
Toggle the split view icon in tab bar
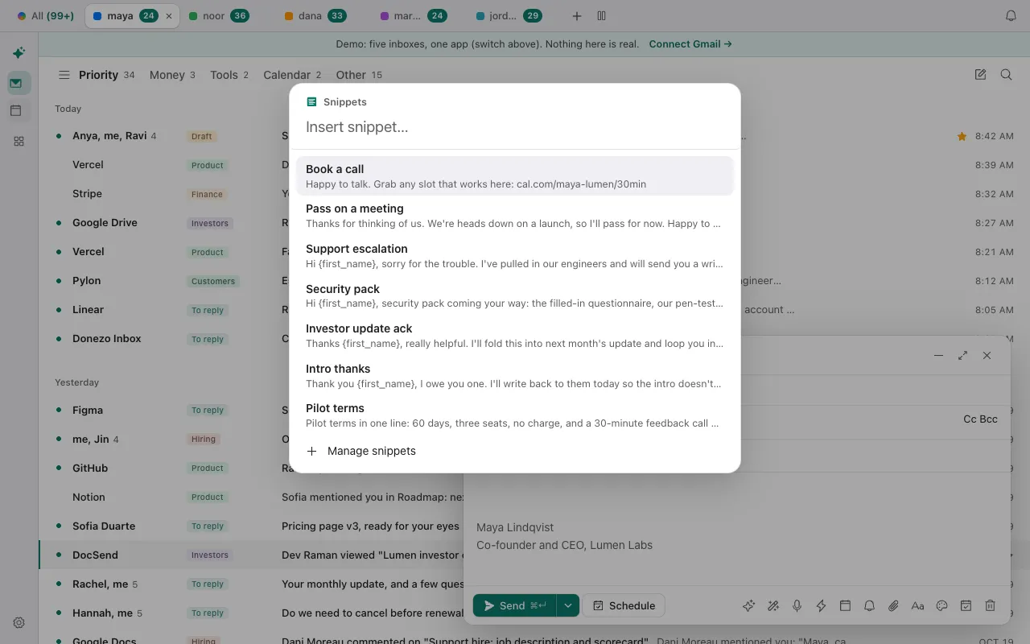click(x=601, y=16)
